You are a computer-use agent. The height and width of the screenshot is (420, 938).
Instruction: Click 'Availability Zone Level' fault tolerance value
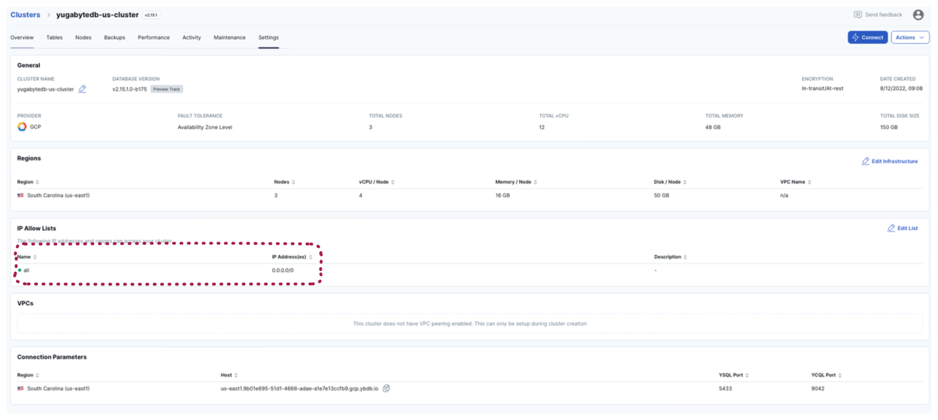[205, 127]
